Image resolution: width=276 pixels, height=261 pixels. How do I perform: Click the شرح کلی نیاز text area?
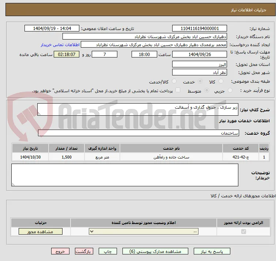point(138,109)
